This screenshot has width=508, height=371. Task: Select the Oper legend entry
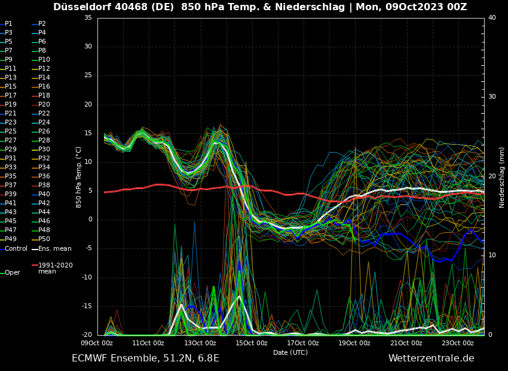click(x=13, y=272)
